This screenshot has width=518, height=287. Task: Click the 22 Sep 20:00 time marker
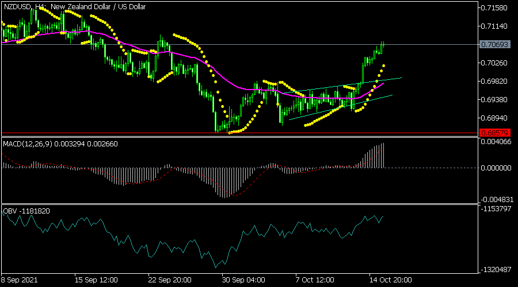(170, 280)
